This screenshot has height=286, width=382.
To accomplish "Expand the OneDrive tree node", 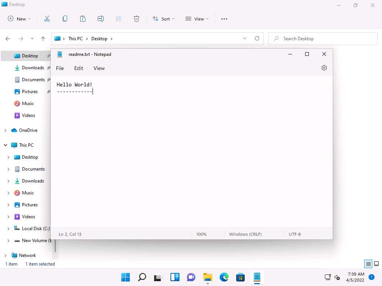I will point(5,130).
